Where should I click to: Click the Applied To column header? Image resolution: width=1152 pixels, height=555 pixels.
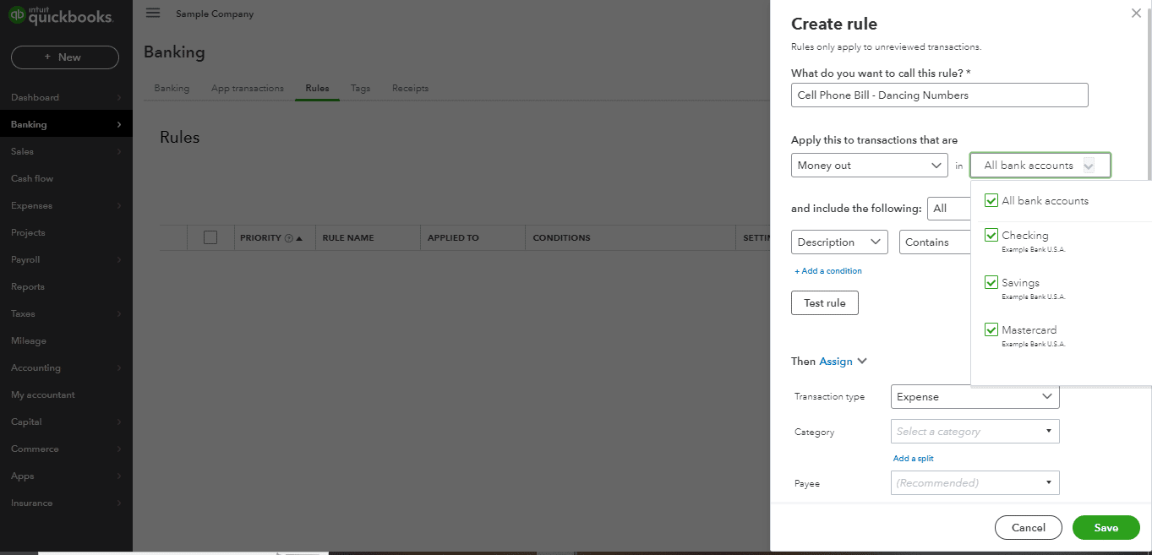(x=453, y=238)
